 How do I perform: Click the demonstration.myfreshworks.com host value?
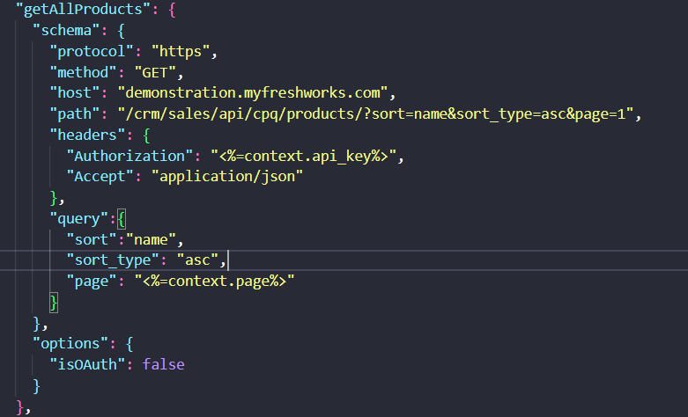click(x=253, y=93)
